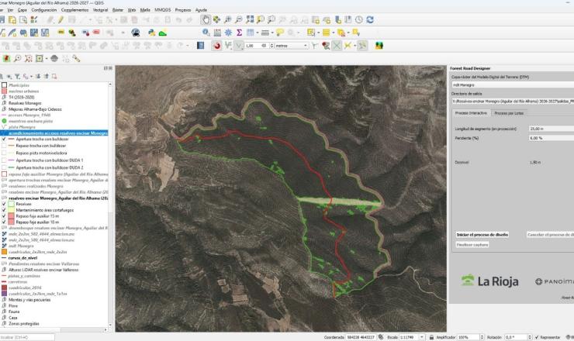The image size is (574, 341).
Task: Click Iniciar el proceso de diseño button
Action: pos(482,234)
